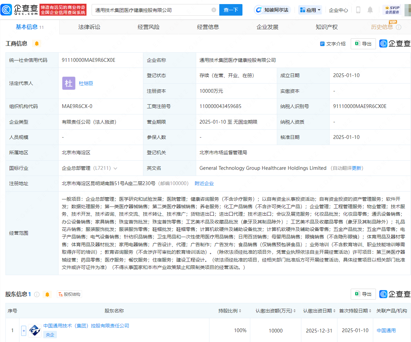411x342 pixels.
Task: Select registration number 110000043459685
Action: click(x=220, y=106)
